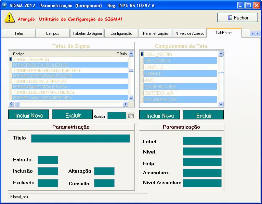Click the Codigo column header
Image resolution: width=262 pixels, height=204 pixels.
tap(19, 54)
